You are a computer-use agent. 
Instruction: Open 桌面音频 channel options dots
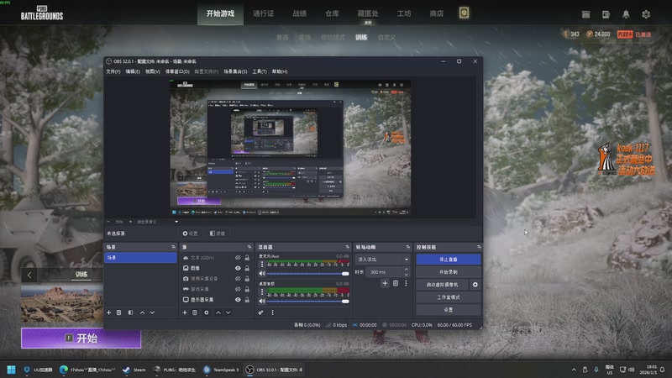[262, 291]
